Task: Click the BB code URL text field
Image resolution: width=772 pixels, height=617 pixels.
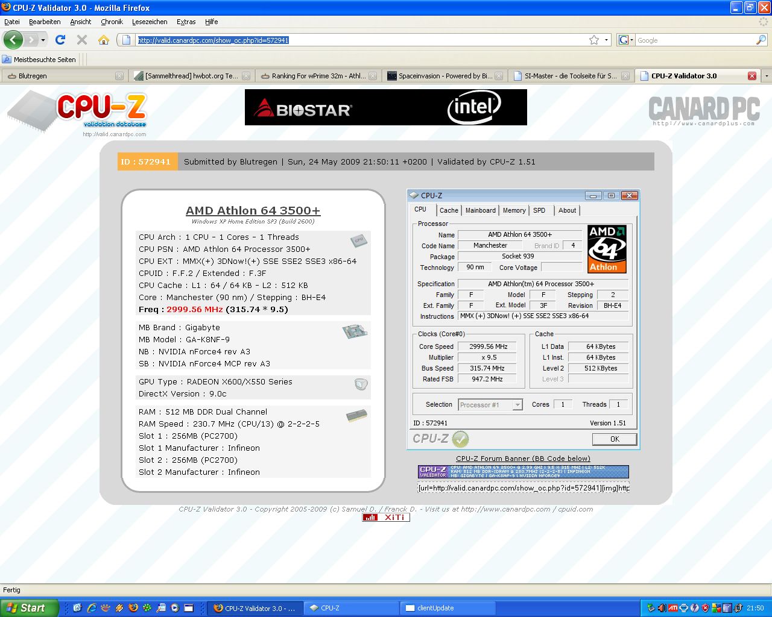Action: pos(524,487)
